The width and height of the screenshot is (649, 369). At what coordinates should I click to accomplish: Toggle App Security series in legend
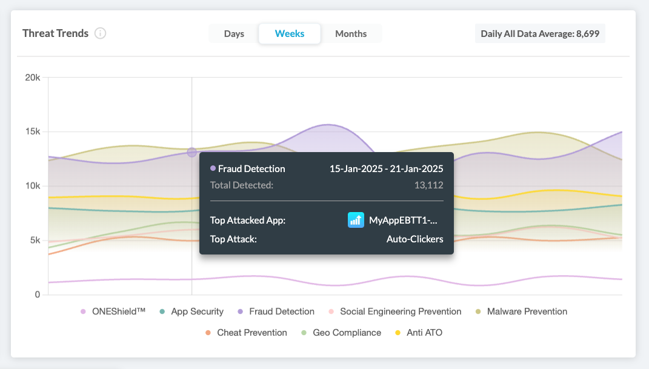197,311
